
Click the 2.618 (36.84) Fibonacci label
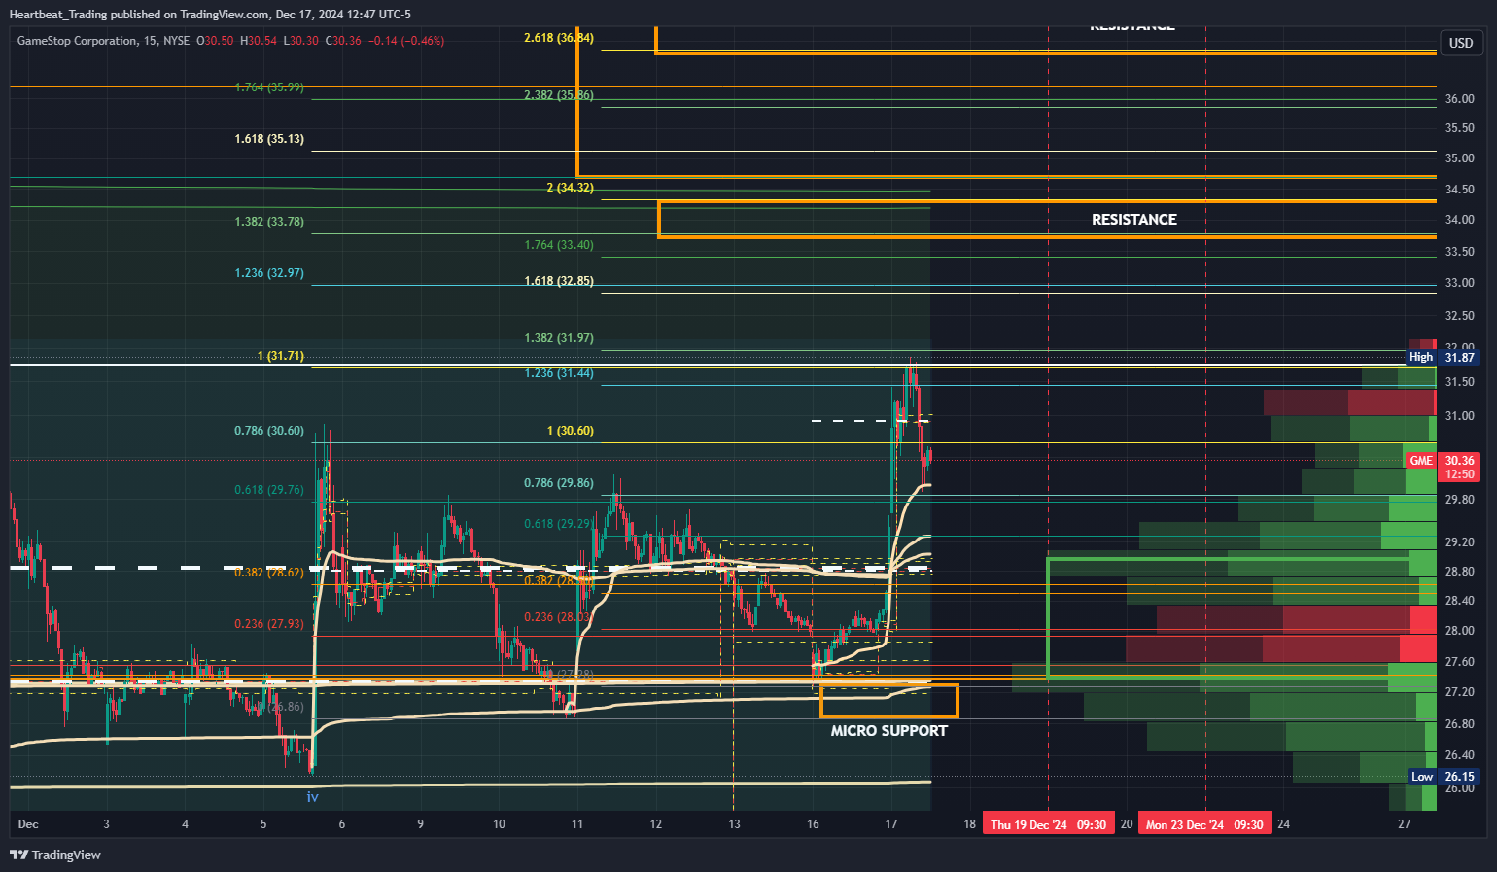[558, 38]
